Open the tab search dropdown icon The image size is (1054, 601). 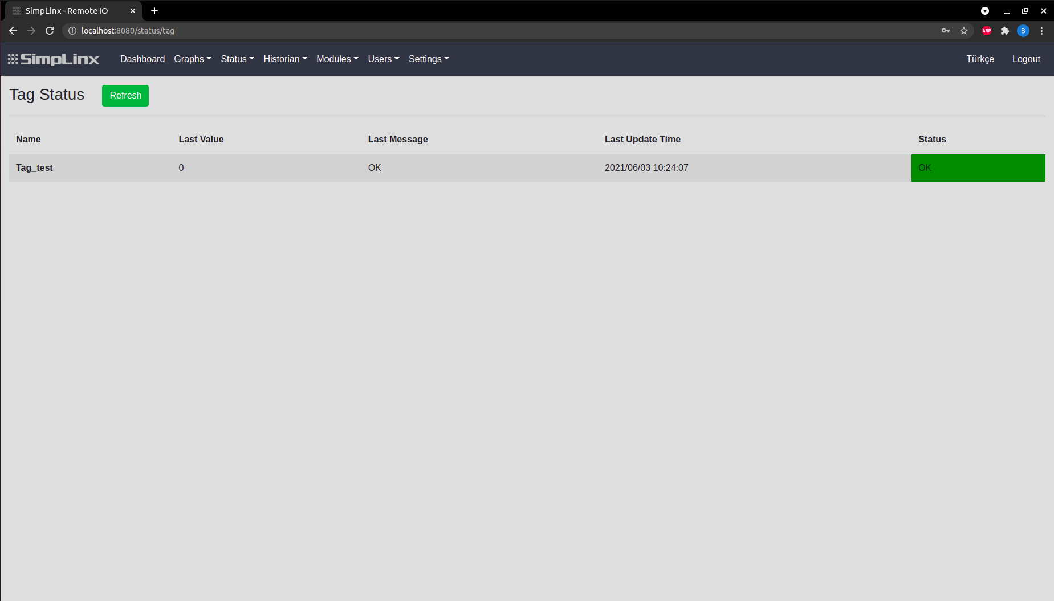pos(985,11)
